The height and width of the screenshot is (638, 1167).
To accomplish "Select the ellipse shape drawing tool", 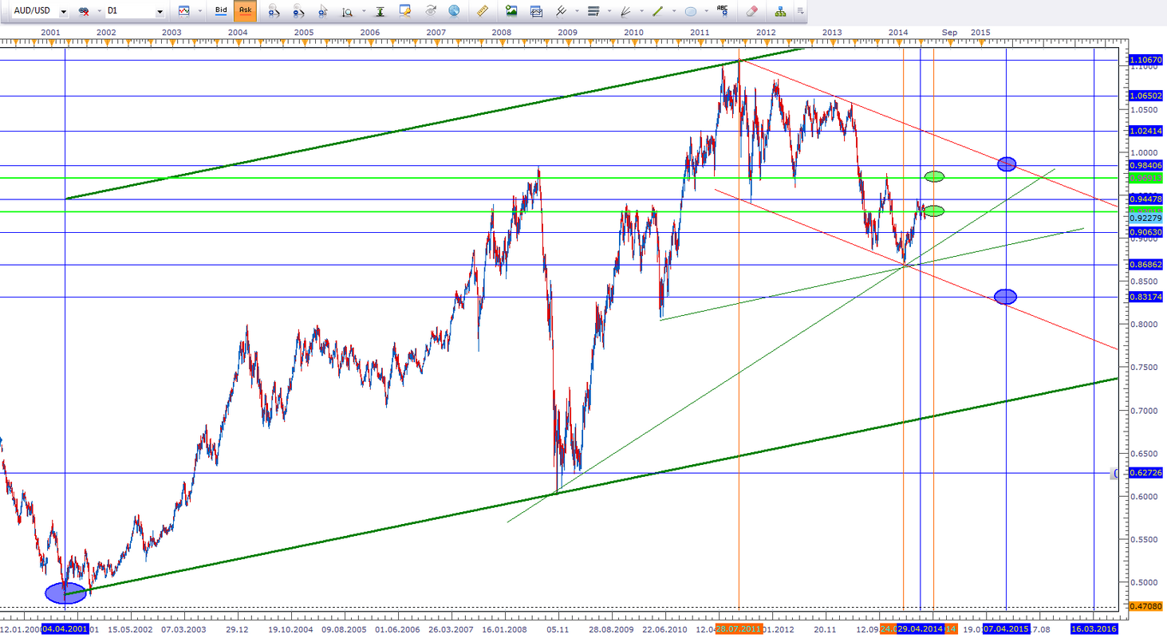I will click(x=691, y=12).
